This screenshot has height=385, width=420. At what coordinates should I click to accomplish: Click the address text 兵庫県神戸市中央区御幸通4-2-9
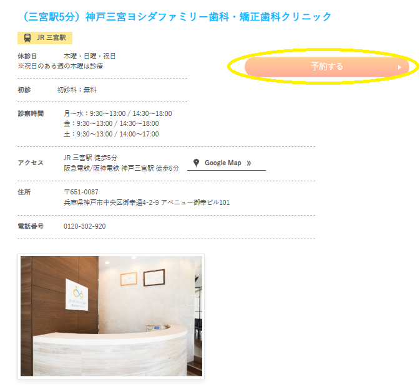[111, 202]
